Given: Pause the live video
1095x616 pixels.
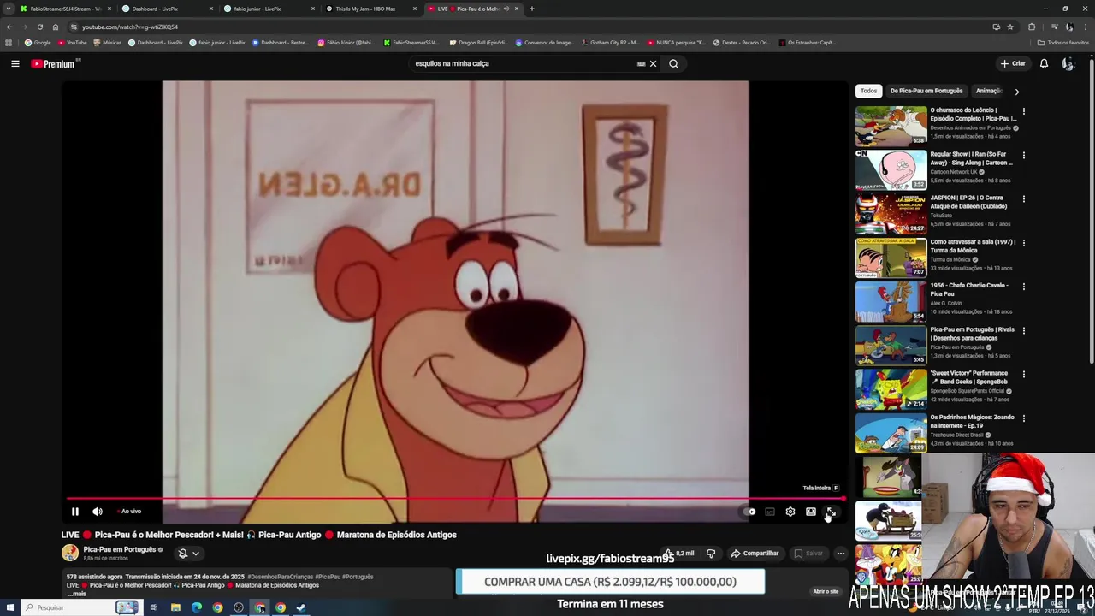Looking at the screenshot, I should tap(74, 512).
